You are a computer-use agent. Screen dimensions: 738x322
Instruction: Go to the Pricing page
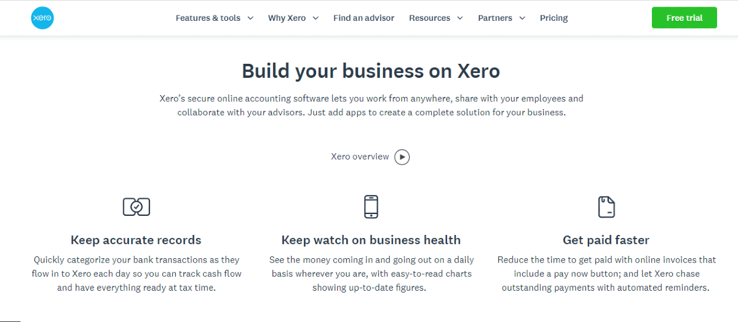tap(553, 18)
